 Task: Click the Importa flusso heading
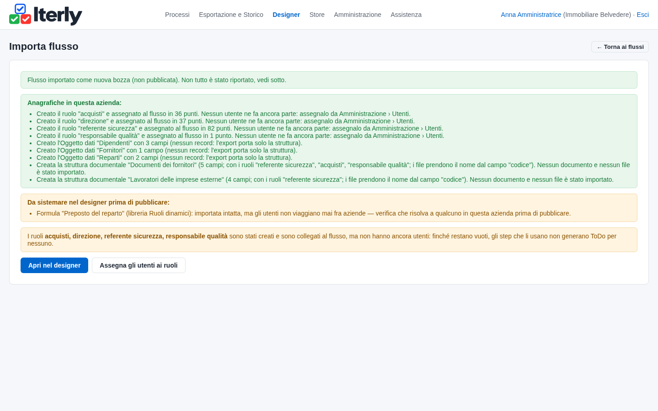44,47
